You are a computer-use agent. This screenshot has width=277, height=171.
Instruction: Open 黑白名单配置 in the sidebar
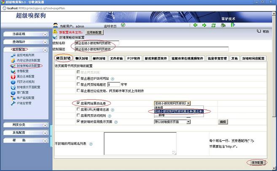28,76
